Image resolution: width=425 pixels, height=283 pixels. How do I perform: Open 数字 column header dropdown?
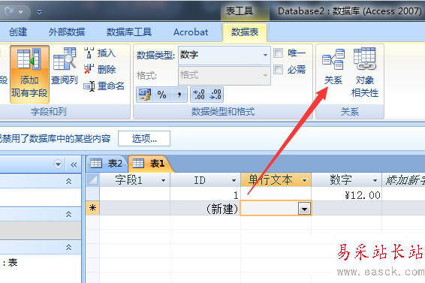375,180
